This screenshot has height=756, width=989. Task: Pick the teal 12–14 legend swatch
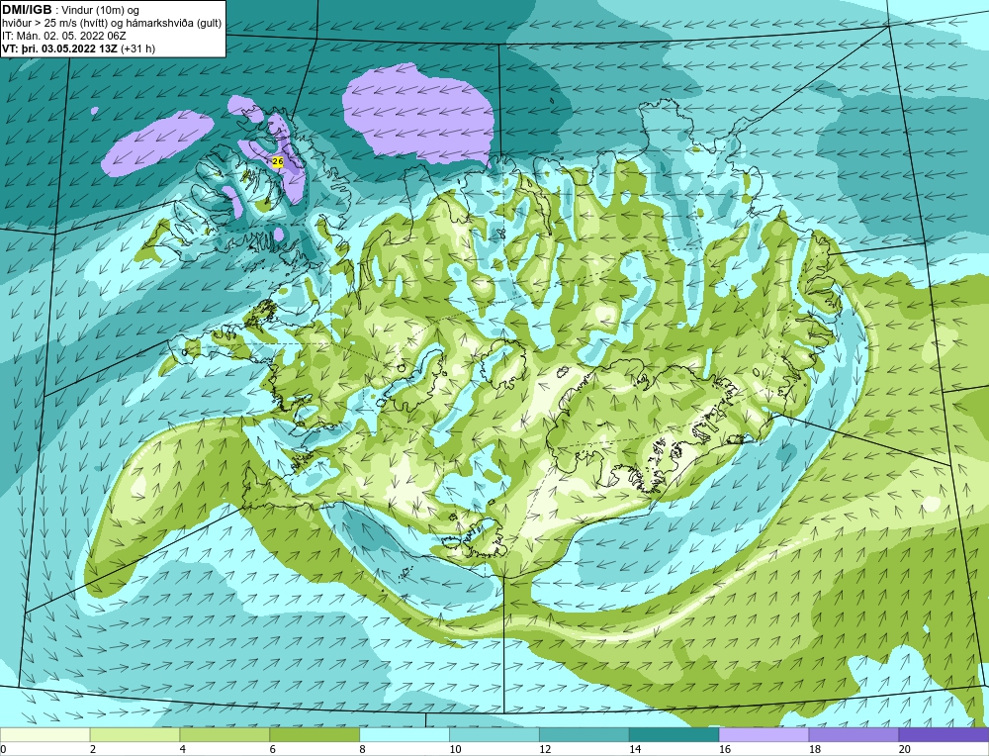pos(584,734)
